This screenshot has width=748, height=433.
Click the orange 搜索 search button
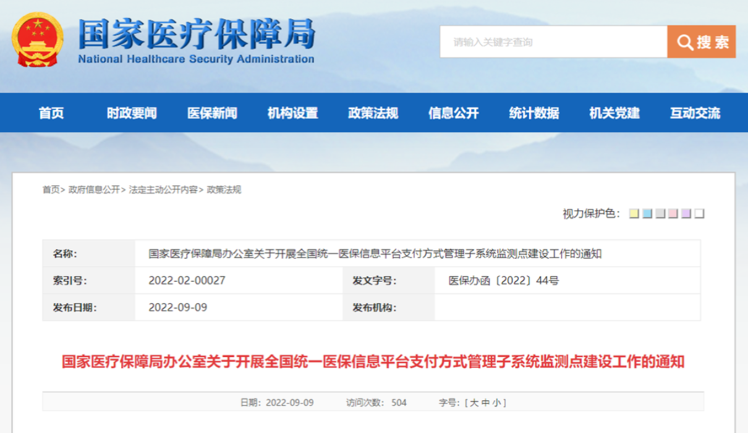(701, 42)
